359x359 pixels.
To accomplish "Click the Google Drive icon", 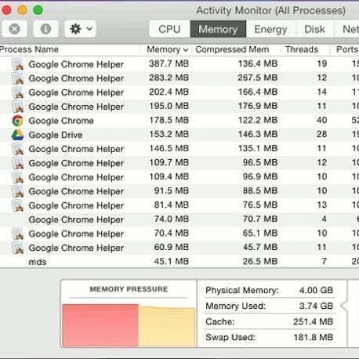I will coord(18,135).
